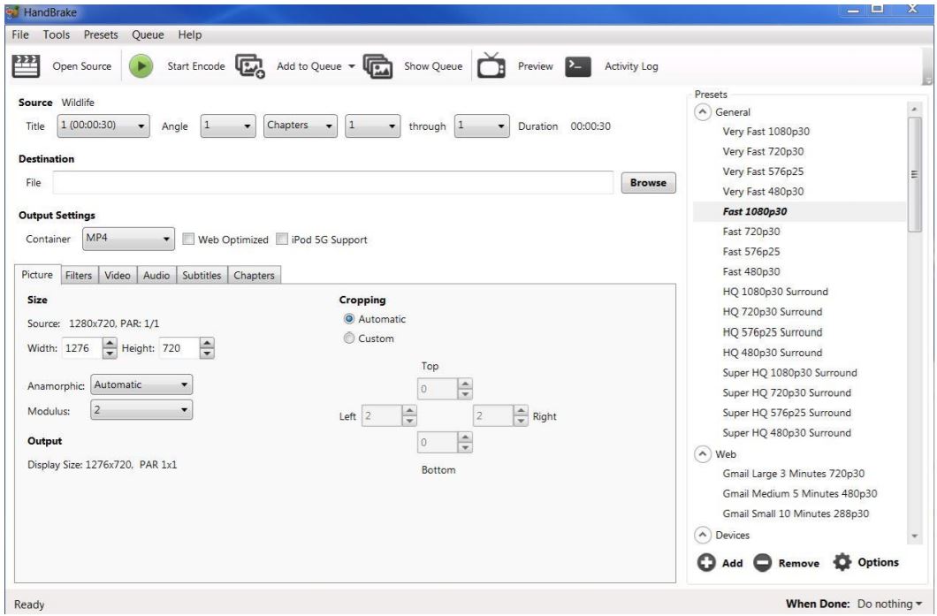This screenshot has height=616, width=937.
Task: Click the minus Remove preset icon
Action: point(763,563)
